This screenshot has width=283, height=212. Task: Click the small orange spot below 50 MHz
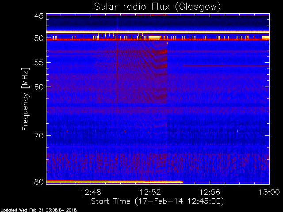[x=167, y=43]
